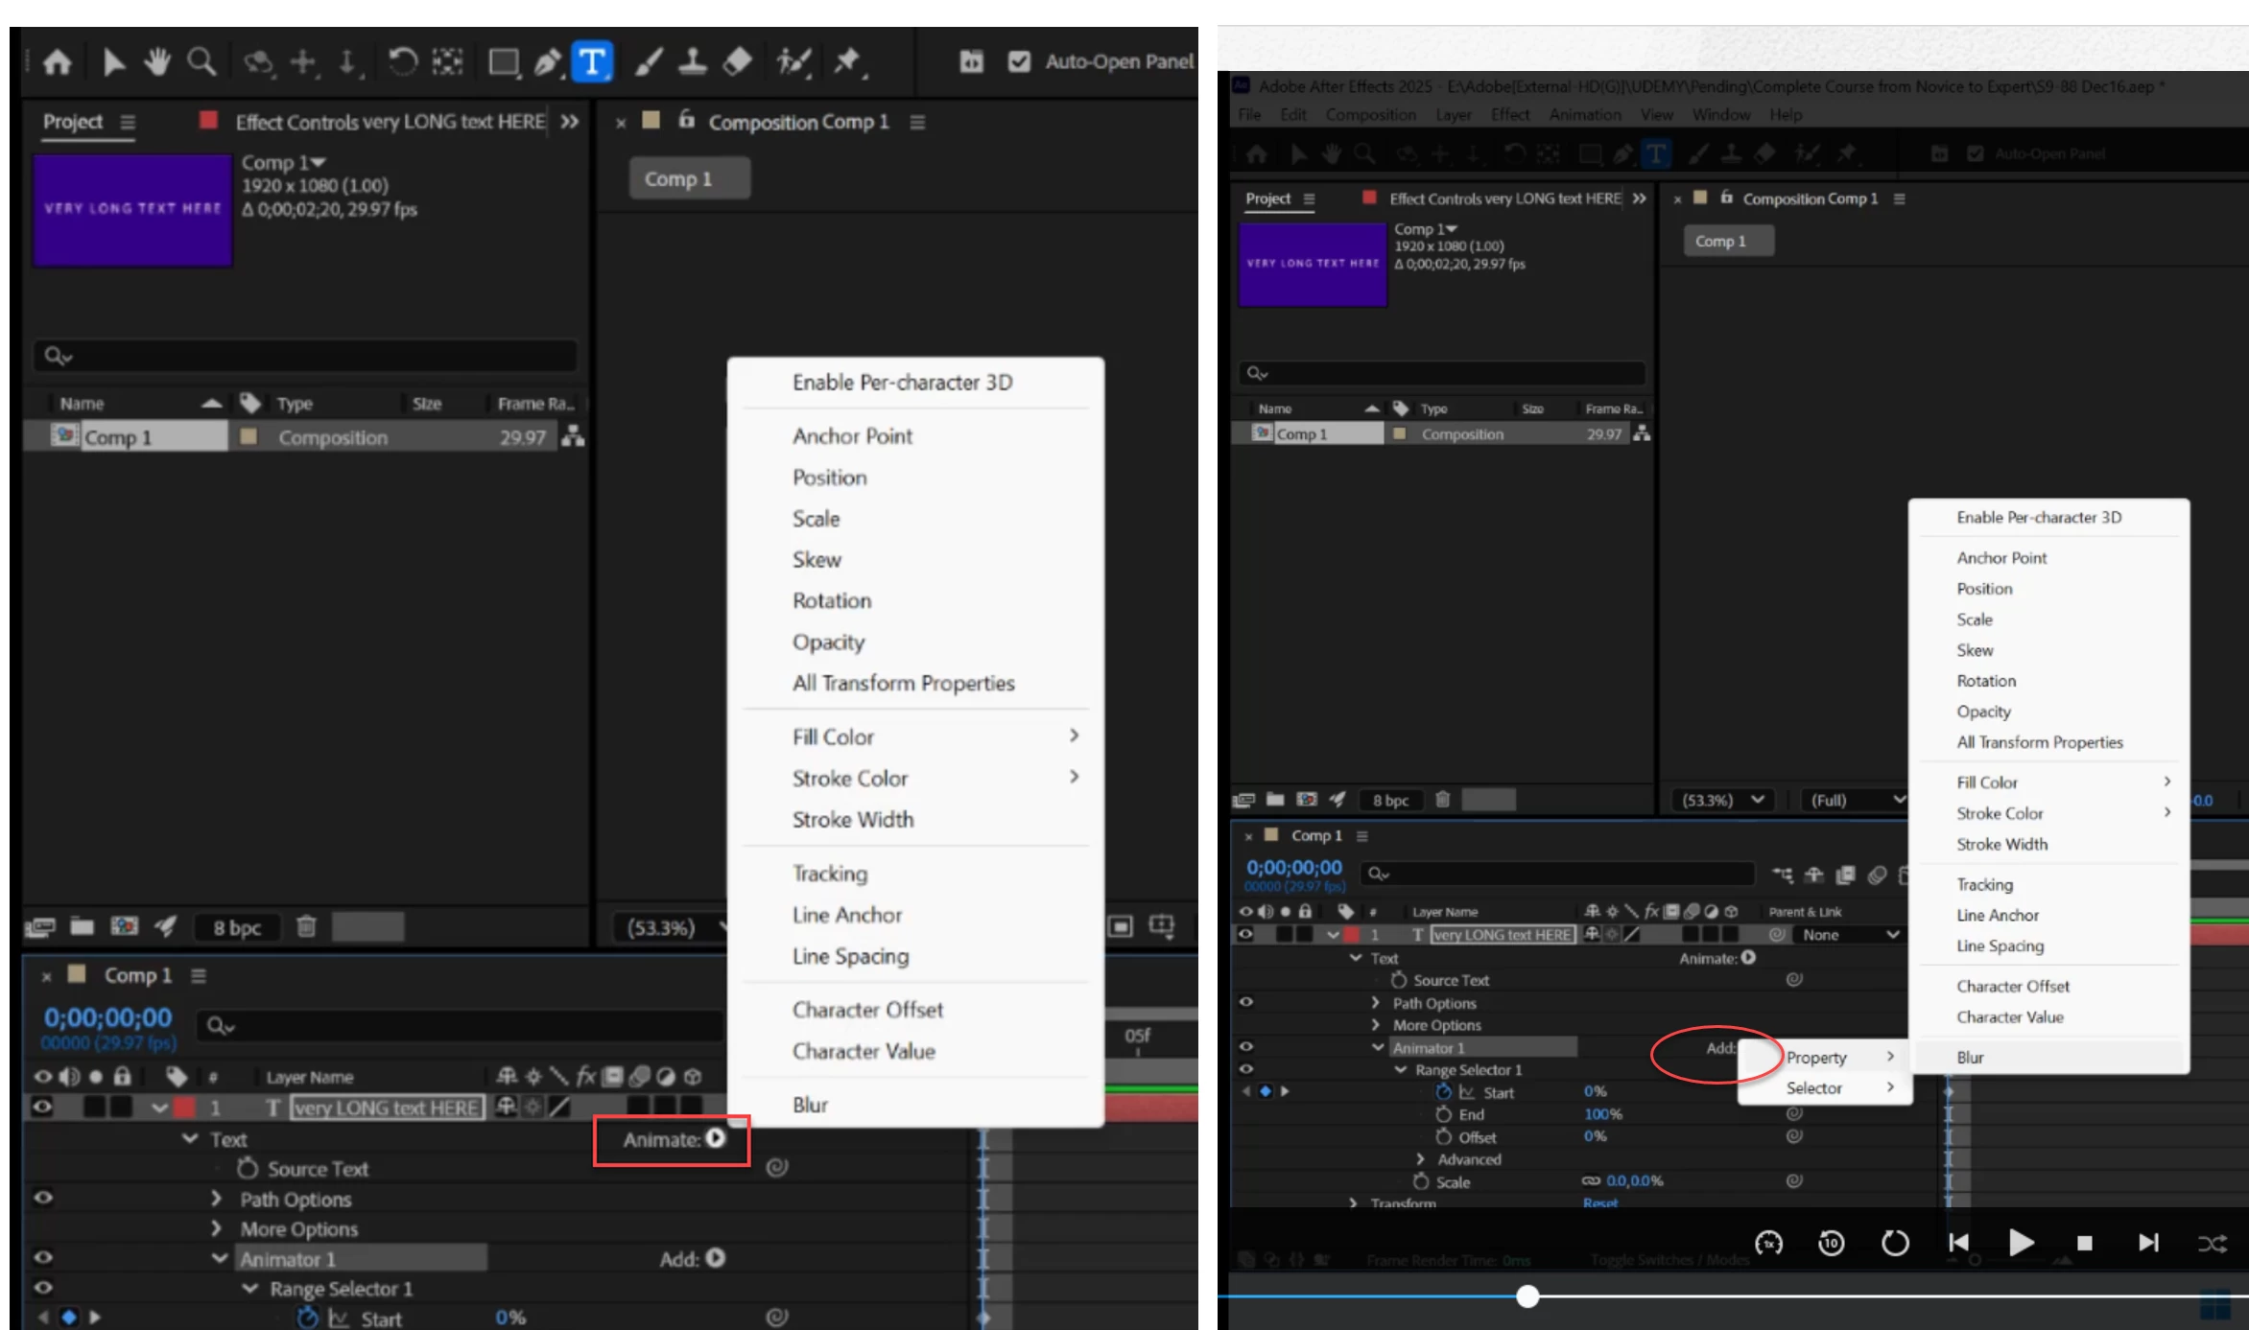Select the Type tool in the toolbar

592,62
